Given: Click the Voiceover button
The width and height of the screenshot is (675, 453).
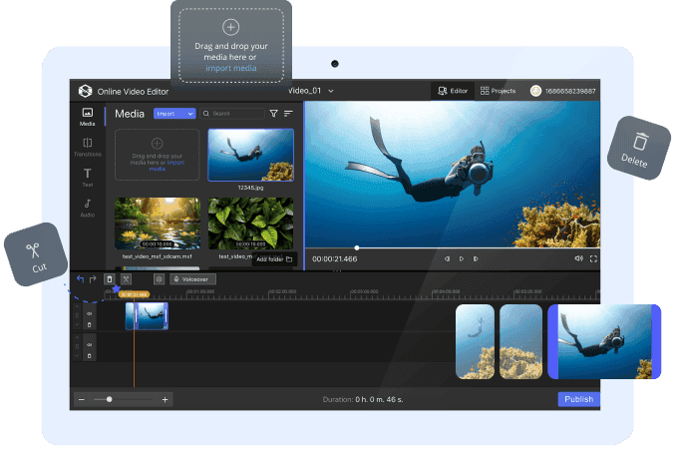Looking at the screenshot, I should 191,279.
